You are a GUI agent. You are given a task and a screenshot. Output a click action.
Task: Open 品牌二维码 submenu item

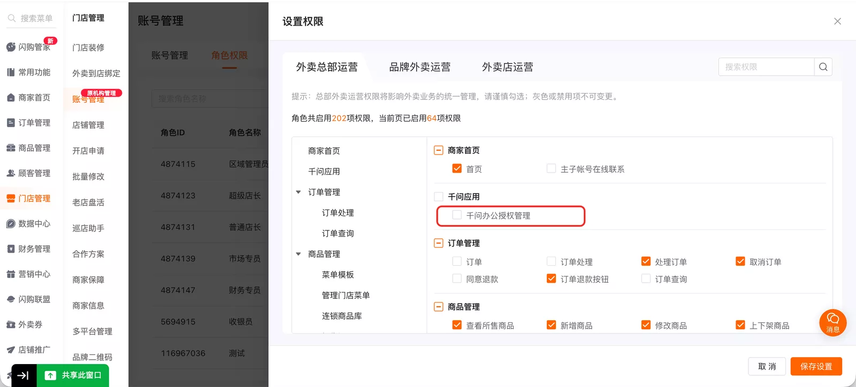coord(92,357)
